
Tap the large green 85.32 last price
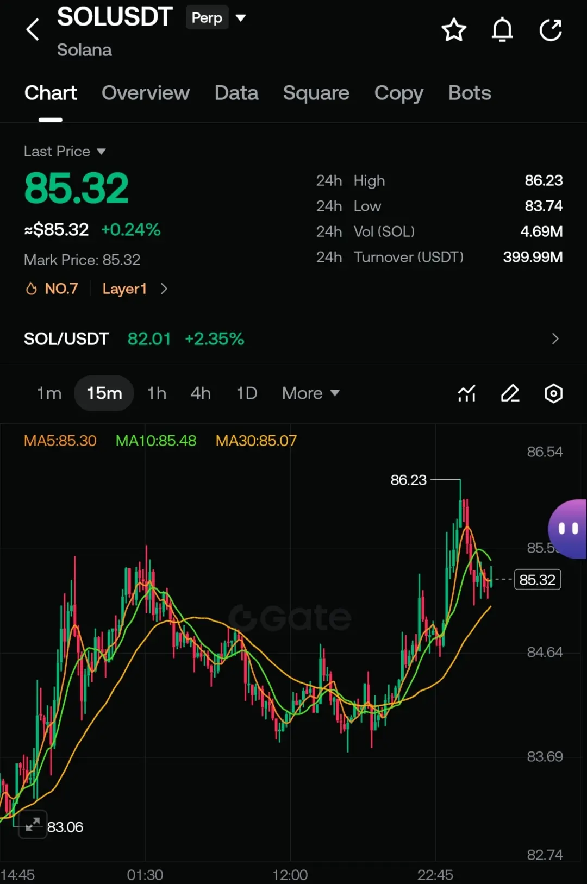click(x=77, y=189)
